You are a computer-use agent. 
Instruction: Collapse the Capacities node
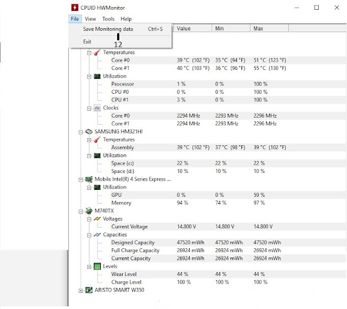point(89,235)
